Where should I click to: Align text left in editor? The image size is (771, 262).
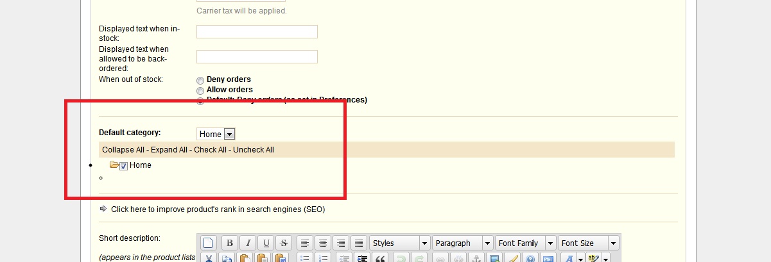(x=305, y=243)
